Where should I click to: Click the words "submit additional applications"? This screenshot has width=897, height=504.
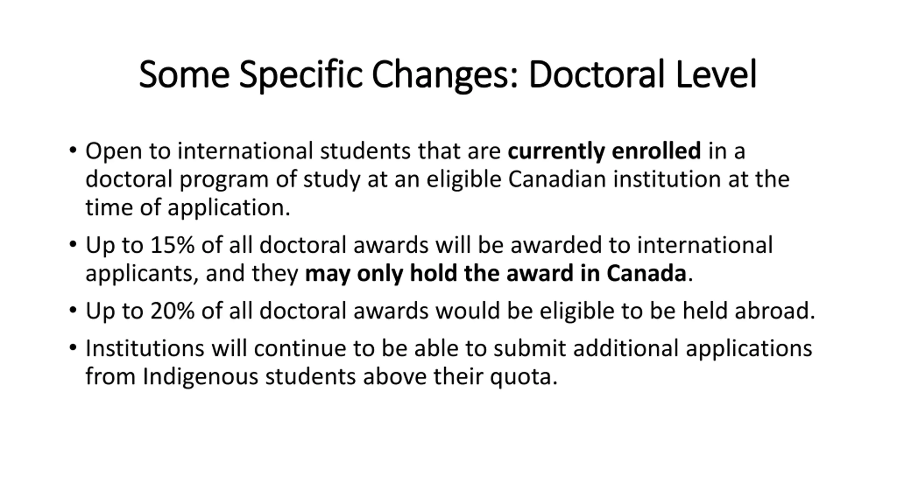pos(652,348)
